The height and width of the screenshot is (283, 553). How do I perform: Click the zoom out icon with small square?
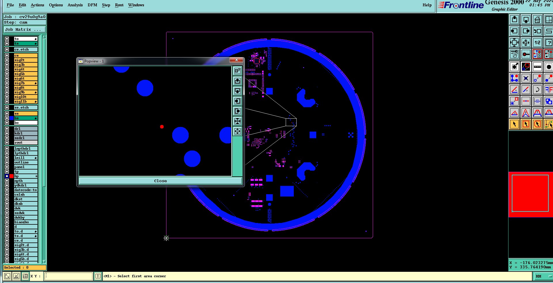[526, 43]
